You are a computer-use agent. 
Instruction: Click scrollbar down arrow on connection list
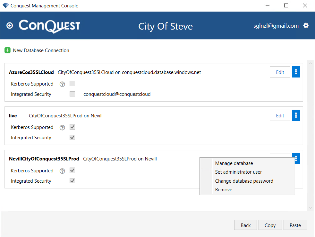[311, 208]
